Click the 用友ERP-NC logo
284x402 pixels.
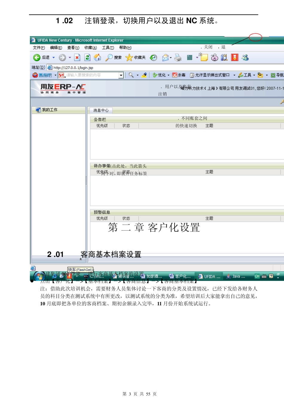(63, 89)
